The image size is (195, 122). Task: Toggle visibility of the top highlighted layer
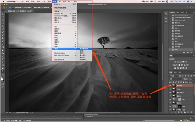click(x=170, y=86)
